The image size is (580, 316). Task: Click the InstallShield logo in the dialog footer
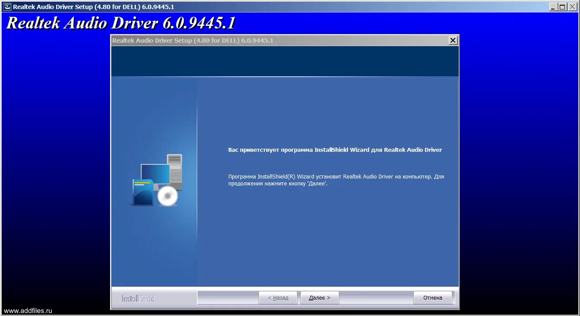[138, 298]
